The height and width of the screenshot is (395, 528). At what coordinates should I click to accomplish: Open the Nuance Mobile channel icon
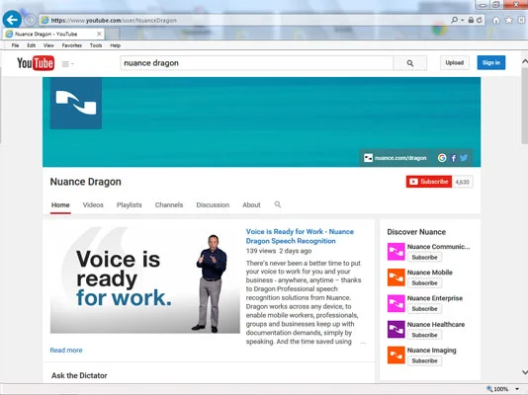pos(396,277)
